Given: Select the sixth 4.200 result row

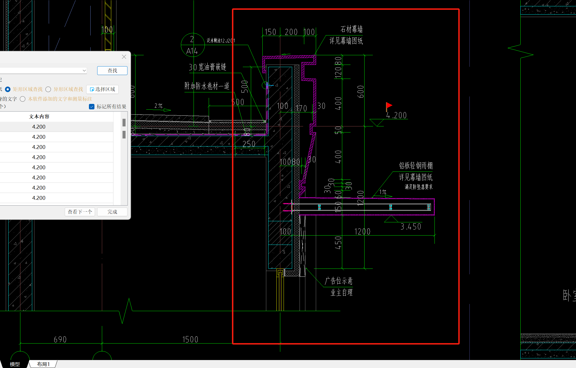Looking at the screenshot, I should click(56, 178).
